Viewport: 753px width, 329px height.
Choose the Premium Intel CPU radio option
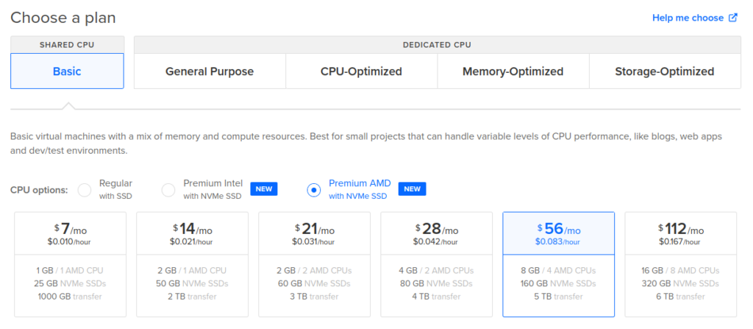point(168,190)
